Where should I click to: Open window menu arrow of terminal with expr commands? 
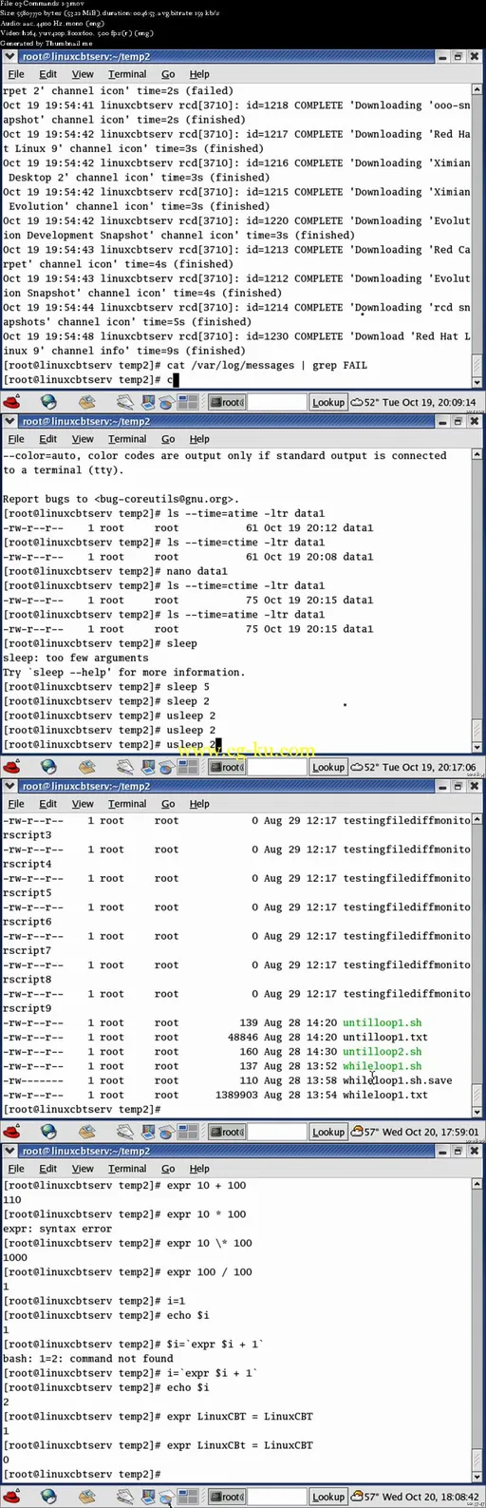tap(9, 1152)
